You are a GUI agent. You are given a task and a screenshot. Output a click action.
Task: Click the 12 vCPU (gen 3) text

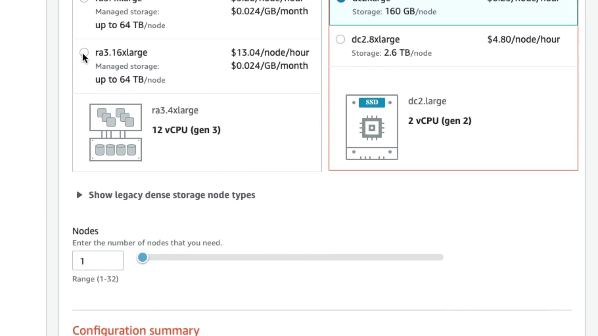pos(186,130)
